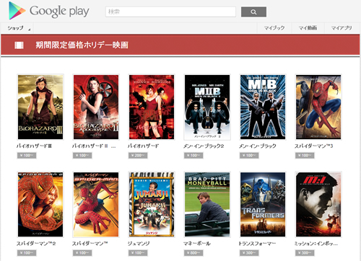Image resolution: width=361 pixels, height=261 pixels.
Task: Click the トランスフォーマー title link
Action: tap(257, 244)
